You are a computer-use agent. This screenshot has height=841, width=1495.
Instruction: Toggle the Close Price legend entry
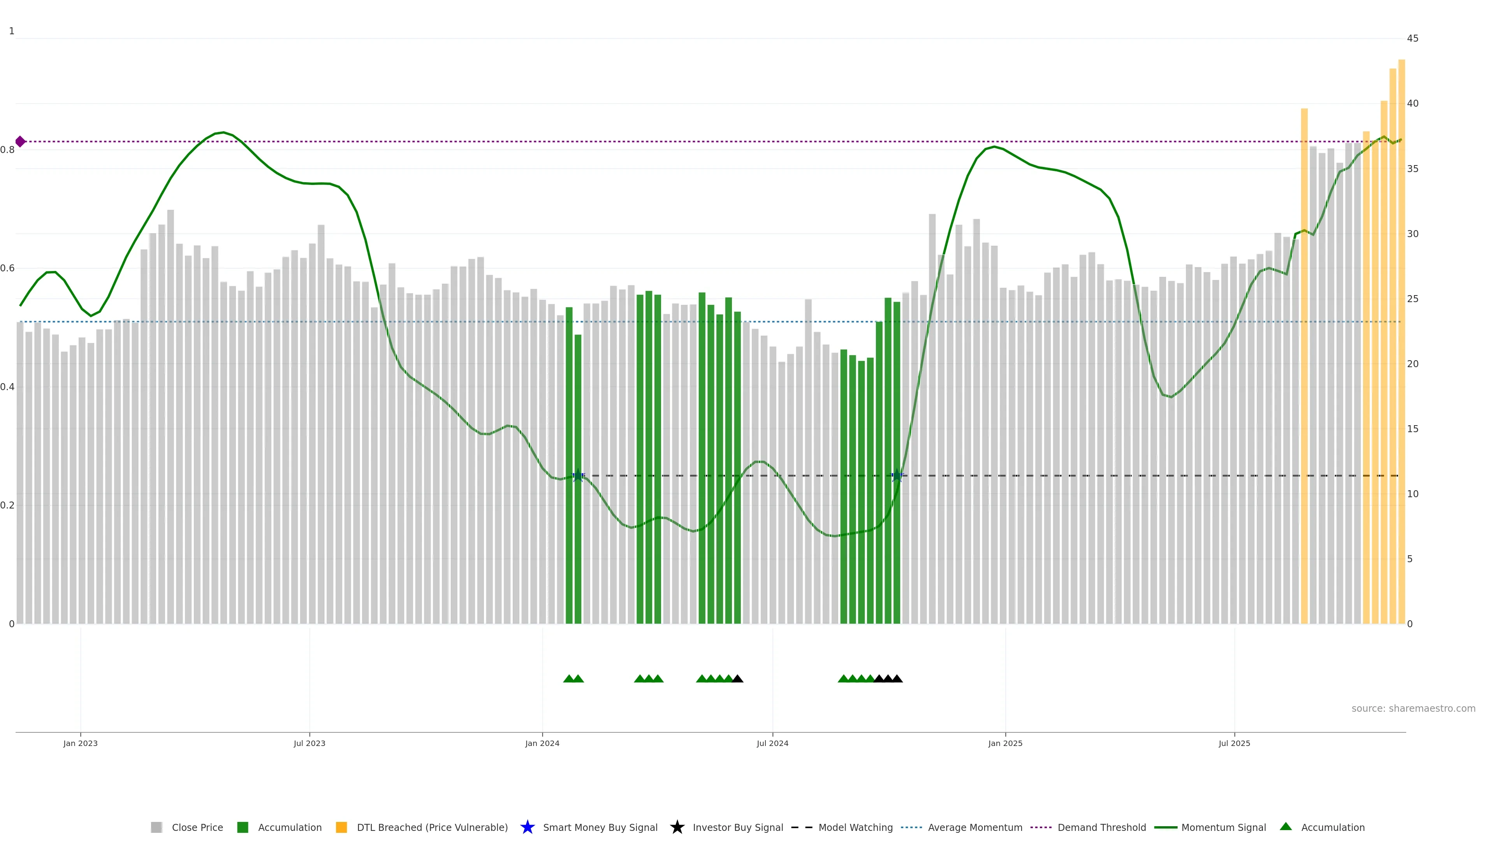tap(197, 828)
